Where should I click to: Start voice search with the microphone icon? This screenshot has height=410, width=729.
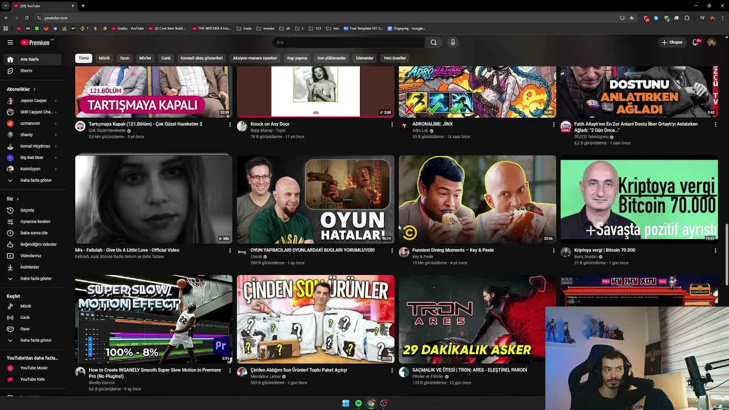[x=453, y=42]
